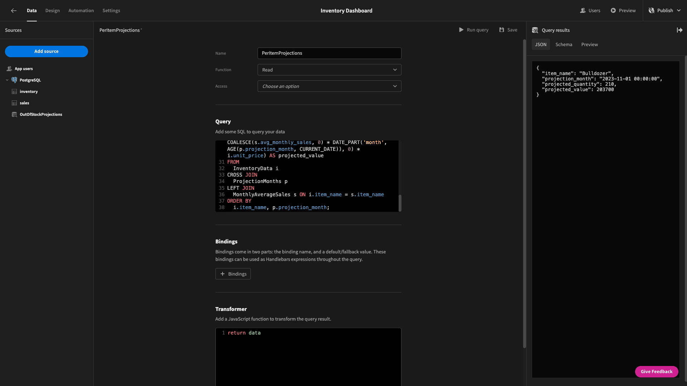687x386 pixels.
Task: Select the sales table row
Action: click(47, 103)
